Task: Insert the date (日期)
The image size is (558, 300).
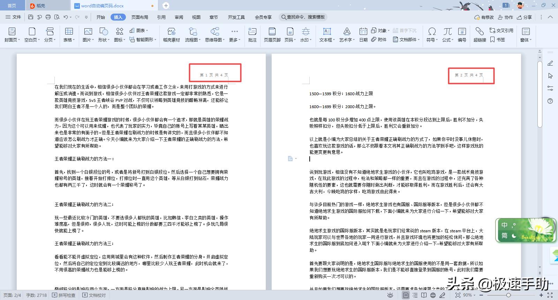Action: click(363, 35)
